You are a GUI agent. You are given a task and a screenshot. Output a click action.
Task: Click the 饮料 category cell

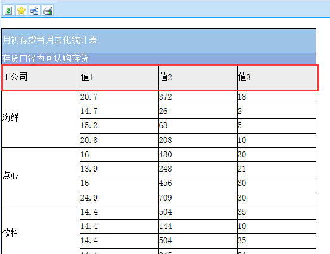pyautogui.click(x=41, y=230)
